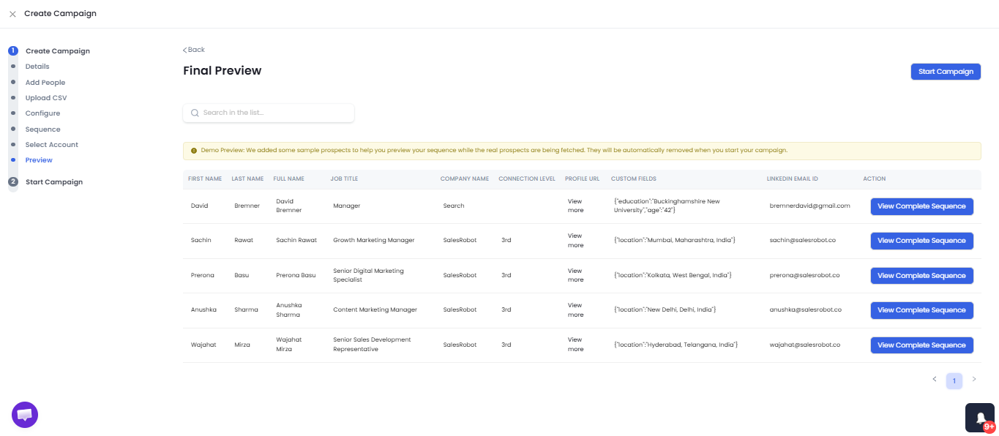The width and height of the screenshot is (999, 436).
Task: Go to Select Account step in sidebar
Action: coord(52,145)
